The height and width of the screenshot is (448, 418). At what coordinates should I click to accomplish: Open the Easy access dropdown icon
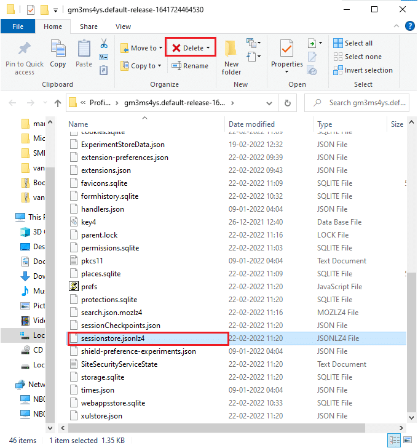click(x=253, y=56)
